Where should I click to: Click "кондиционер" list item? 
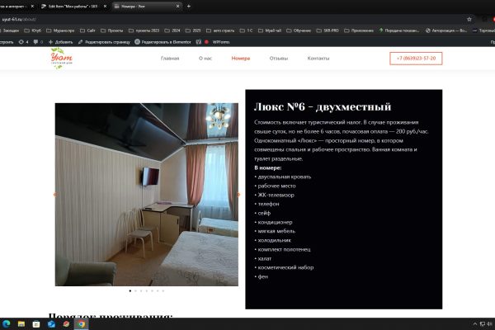275,222
